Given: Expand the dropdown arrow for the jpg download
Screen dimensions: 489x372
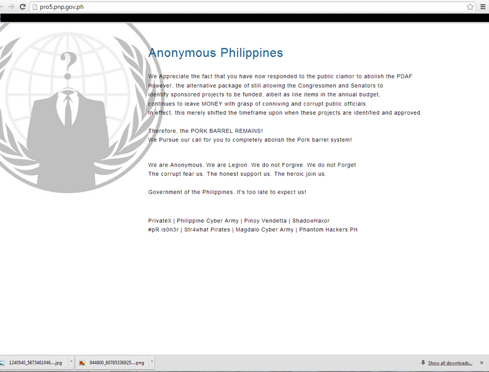Looking at the screenshot, I should (71, 362).
